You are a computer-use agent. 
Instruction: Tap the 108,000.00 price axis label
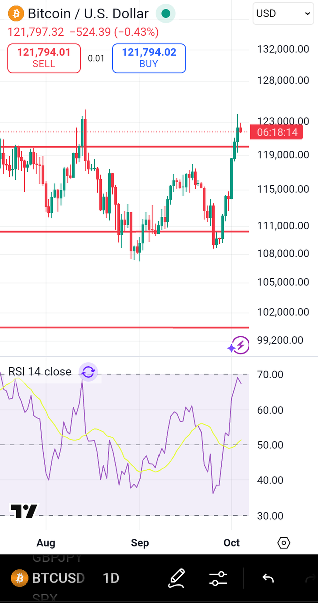(283, 254)
